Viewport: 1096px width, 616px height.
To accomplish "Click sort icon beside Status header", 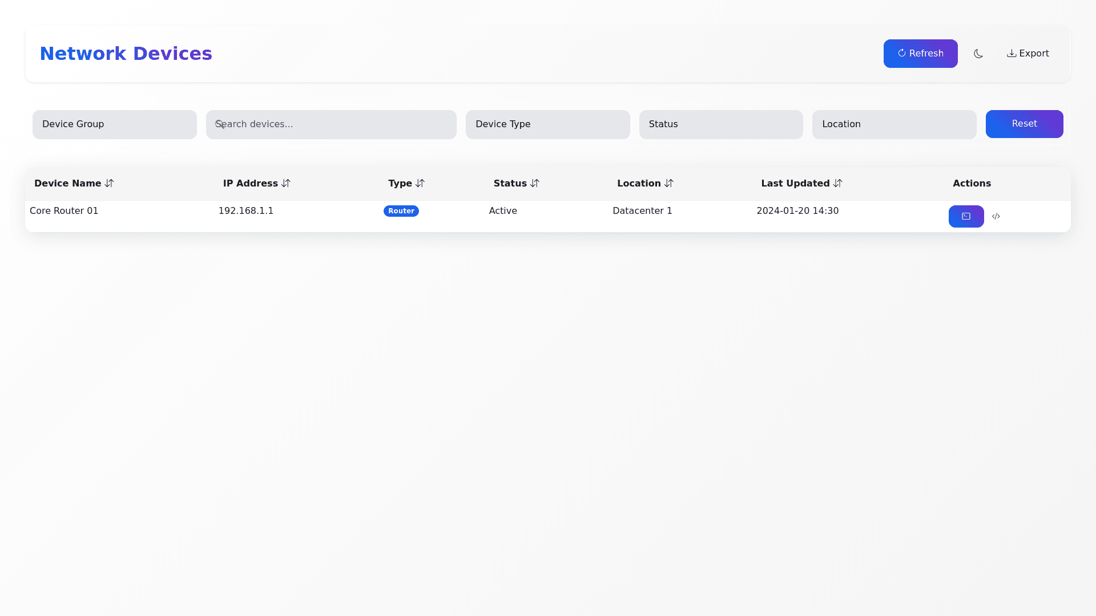I will pos(535,183).
